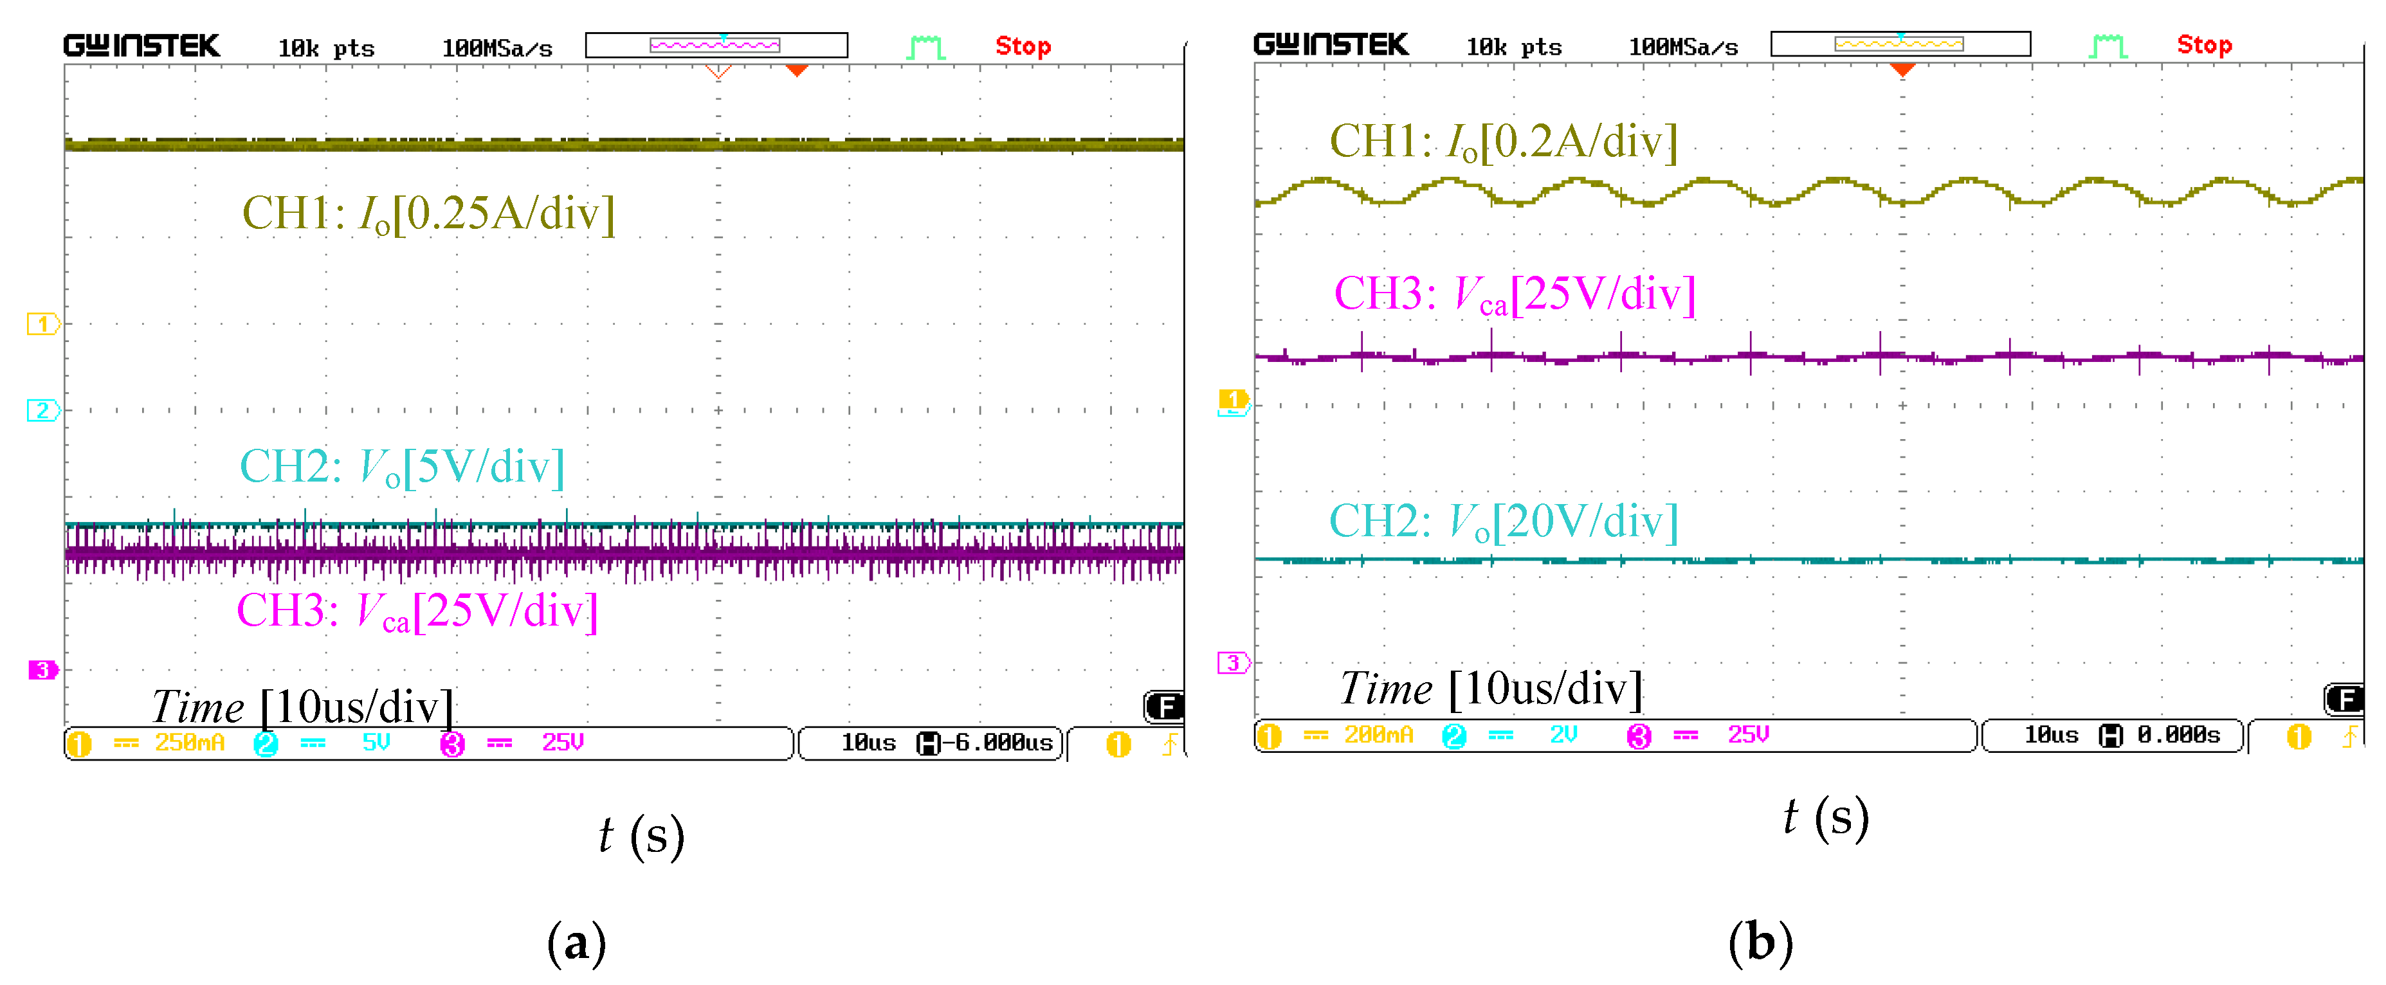Click the green trigger waveform icon, right scope
Image resolution: width=2386 pixels, height=985 pixels.
(2108, 46)
